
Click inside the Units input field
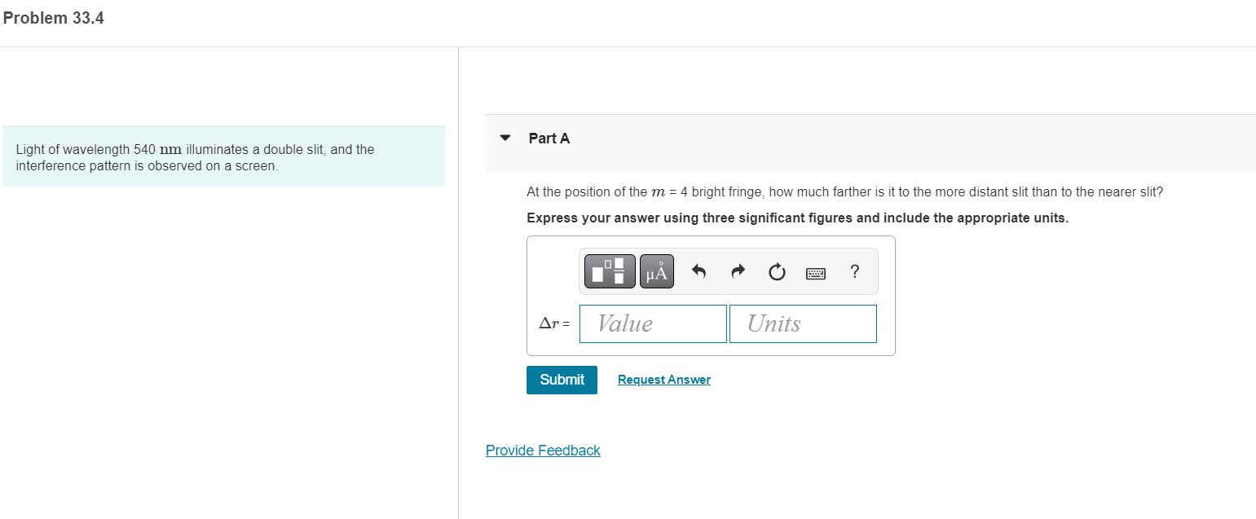coord(803,323)
